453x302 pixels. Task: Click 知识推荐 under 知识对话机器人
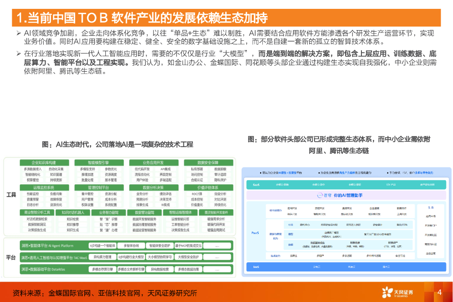(x=73, y=225)
